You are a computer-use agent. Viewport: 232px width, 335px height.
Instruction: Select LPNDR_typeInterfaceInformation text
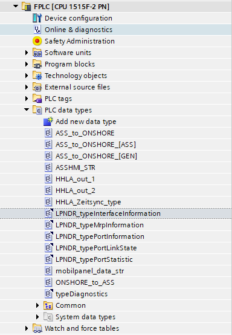pos(108,213)
